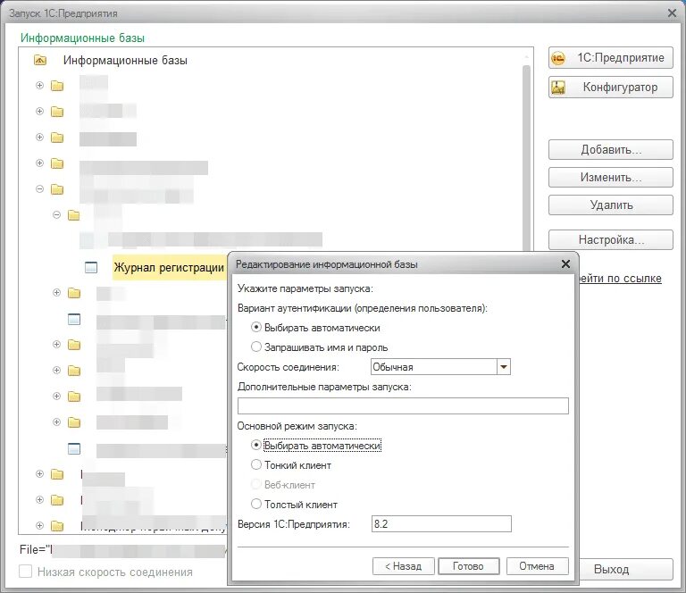The width and height of the screenshot is (686, 593).
Task: Follow the 'Перейти по ссылке' link
Action: [621, 278]
